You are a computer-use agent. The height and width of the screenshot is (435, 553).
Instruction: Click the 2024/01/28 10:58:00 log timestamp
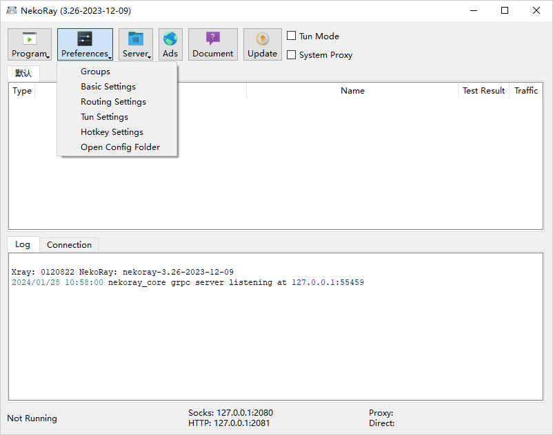coord(57,282)
